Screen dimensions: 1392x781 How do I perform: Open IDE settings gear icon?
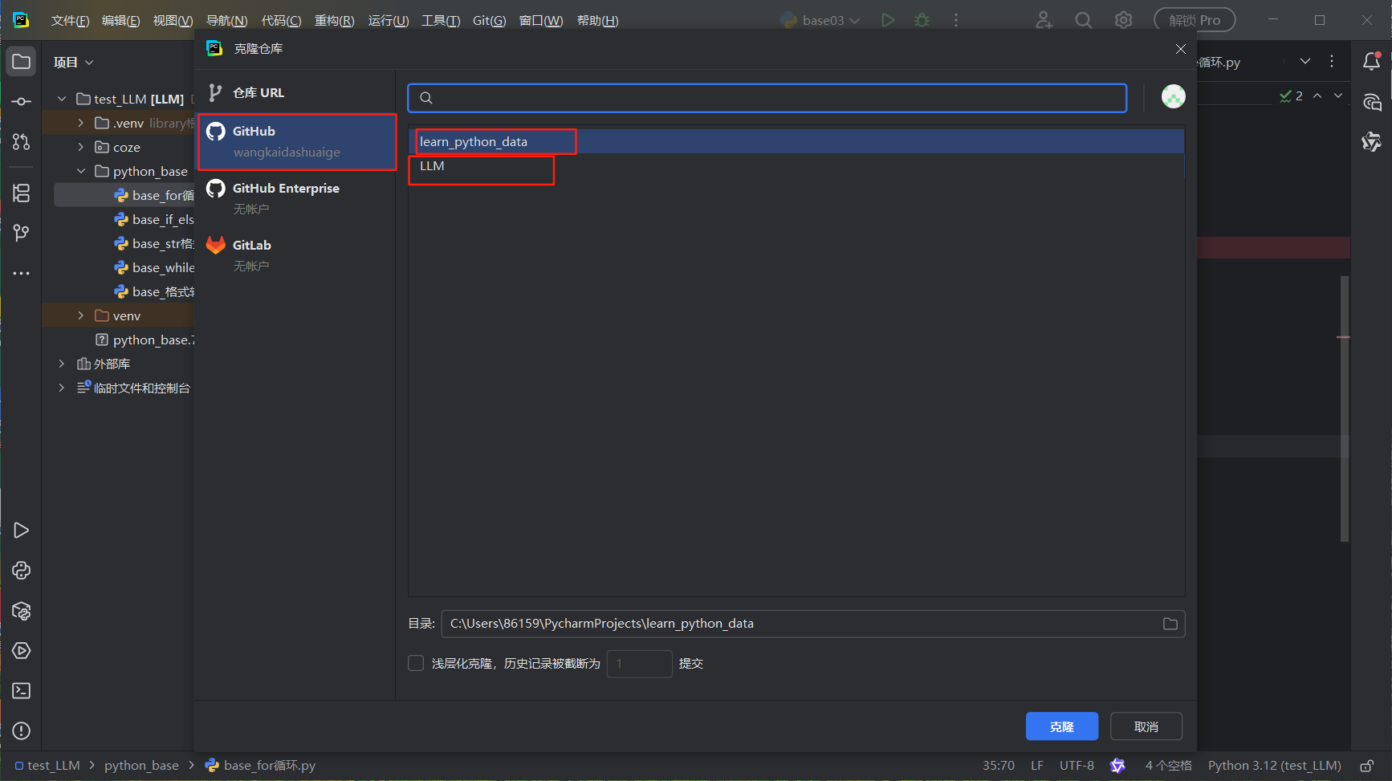(1124, 20)
